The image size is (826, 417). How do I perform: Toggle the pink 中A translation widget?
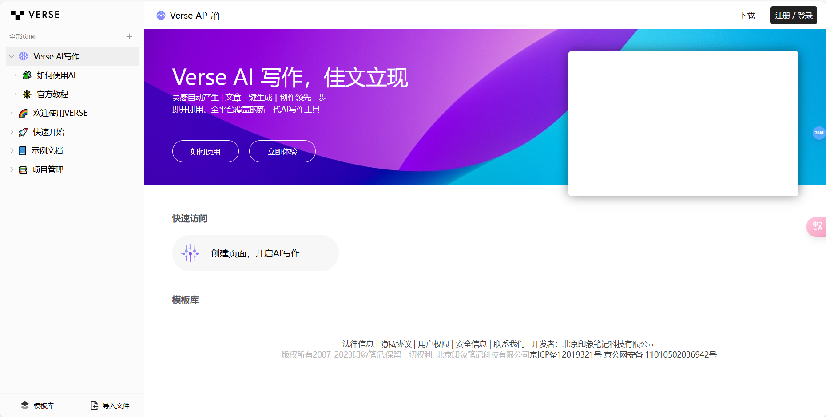pyautogui.click(x=817, y=227)
